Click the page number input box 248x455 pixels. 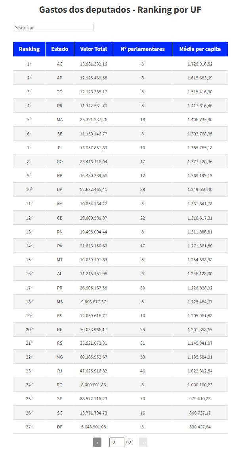click(116, 442)
